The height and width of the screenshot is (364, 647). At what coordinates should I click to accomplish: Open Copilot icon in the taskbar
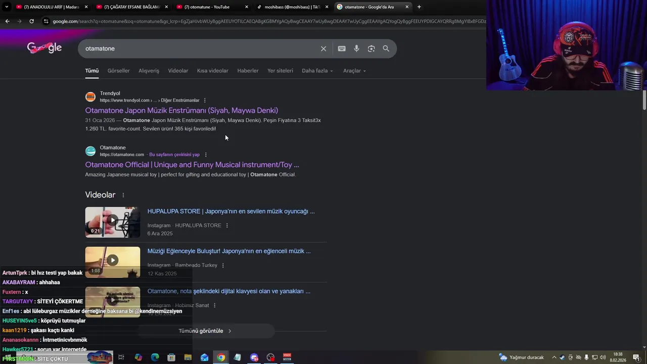[x=138, y=357]
